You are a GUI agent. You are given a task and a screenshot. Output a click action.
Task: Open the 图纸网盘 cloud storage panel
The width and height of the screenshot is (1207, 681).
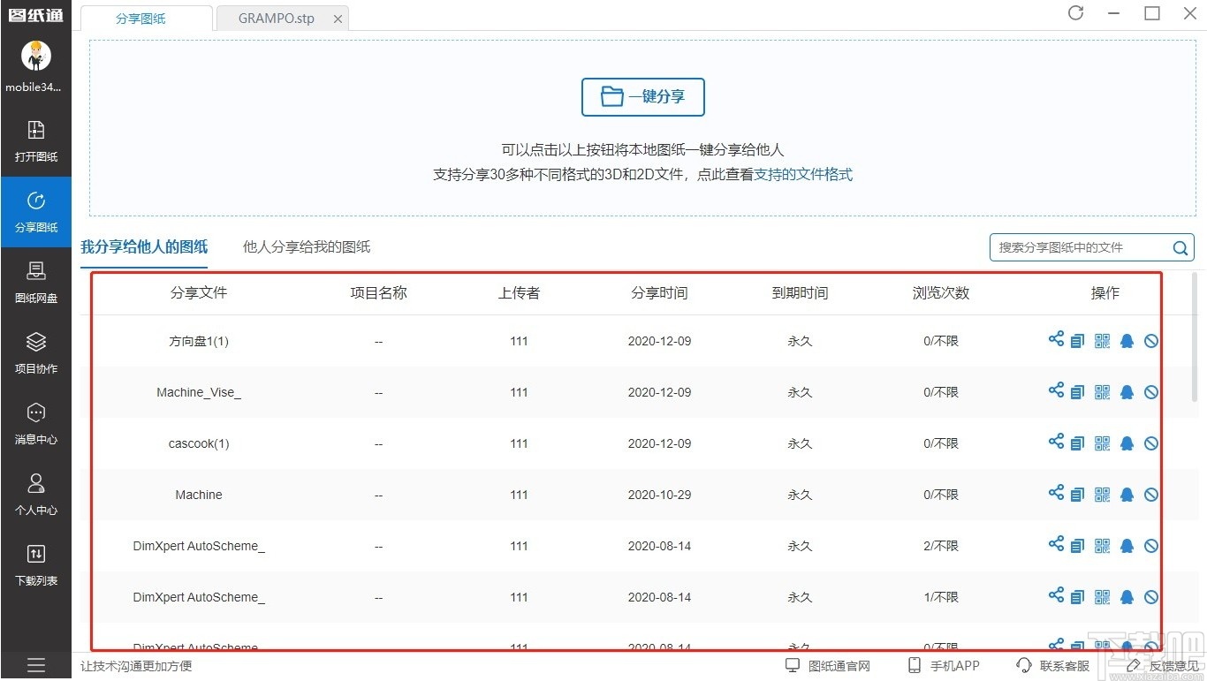pyautogui.click(x=36, y=283)
